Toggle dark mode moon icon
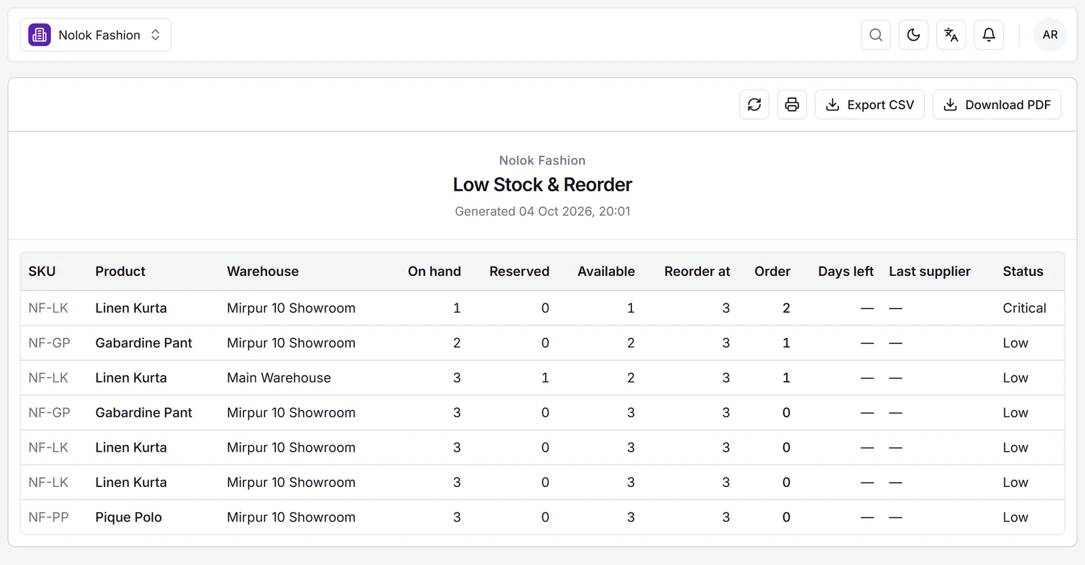This screenshot has width=1085, height=565. [913, 35]
